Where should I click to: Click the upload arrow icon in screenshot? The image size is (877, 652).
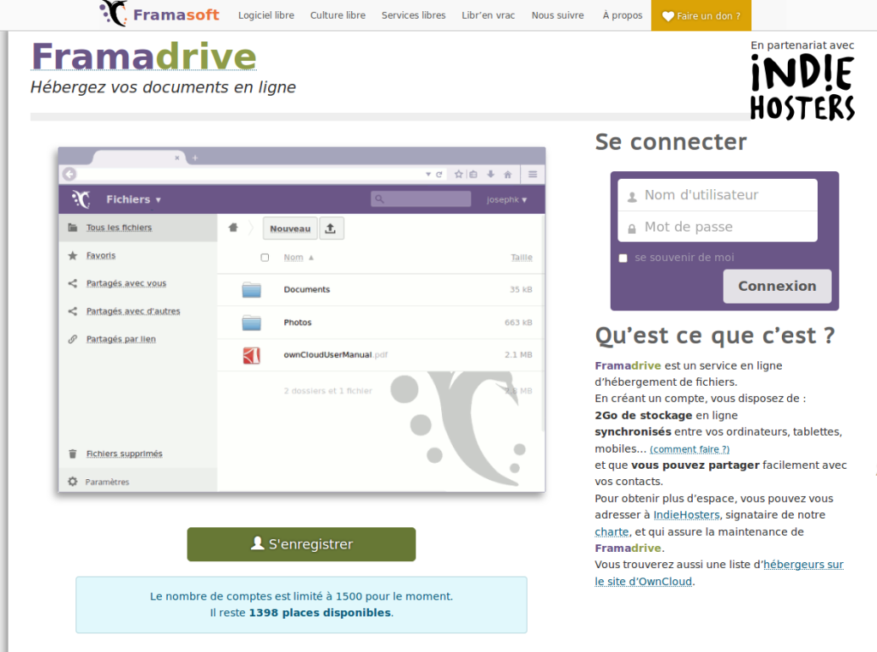click(331, 228)
